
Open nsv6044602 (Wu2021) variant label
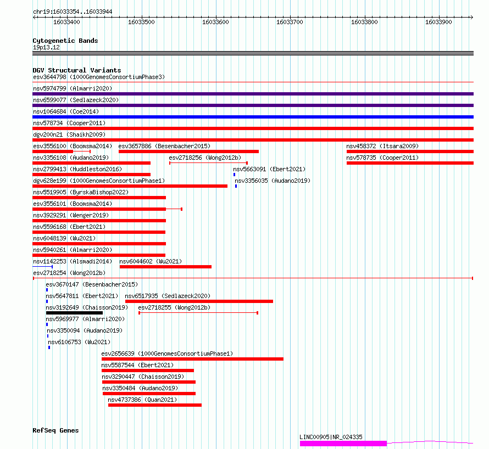[x=151, y=261]
